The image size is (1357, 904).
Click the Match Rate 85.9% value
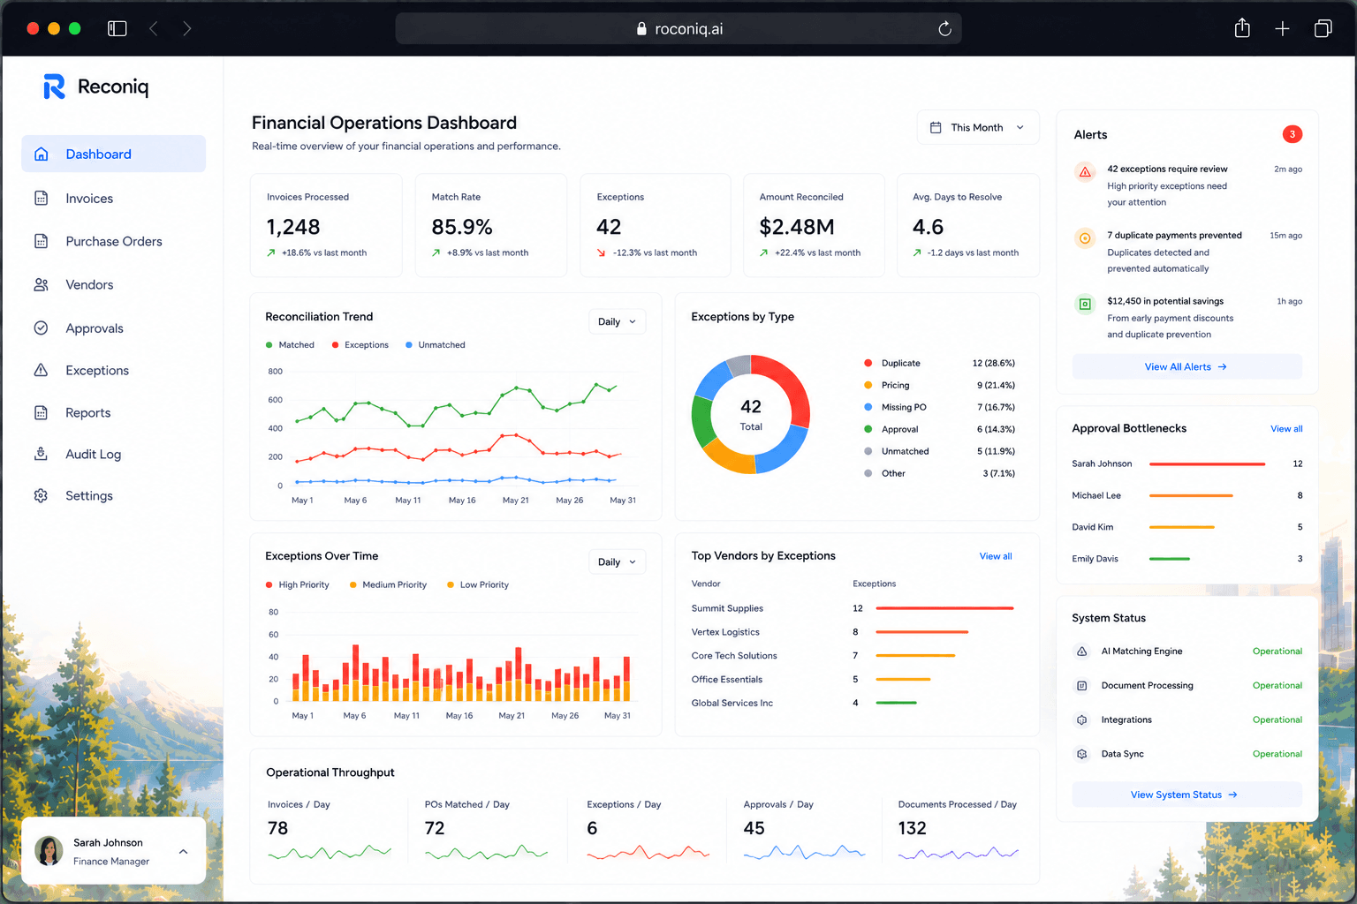[462, 227]
